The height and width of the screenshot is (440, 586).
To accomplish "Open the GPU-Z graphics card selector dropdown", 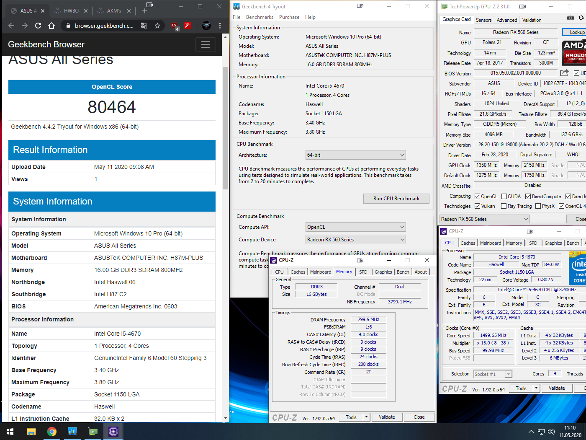I will click(484, 219).
